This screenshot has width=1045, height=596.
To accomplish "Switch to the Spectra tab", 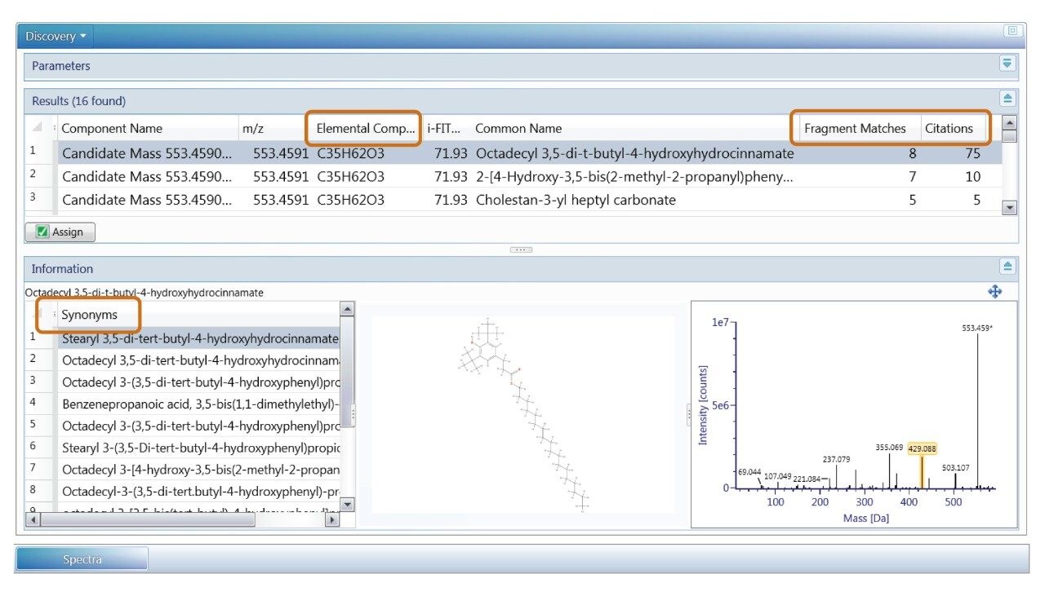I will (x=81, y=558).
